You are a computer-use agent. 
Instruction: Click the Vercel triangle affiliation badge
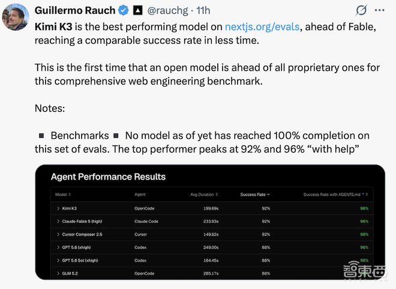[137, 10]
